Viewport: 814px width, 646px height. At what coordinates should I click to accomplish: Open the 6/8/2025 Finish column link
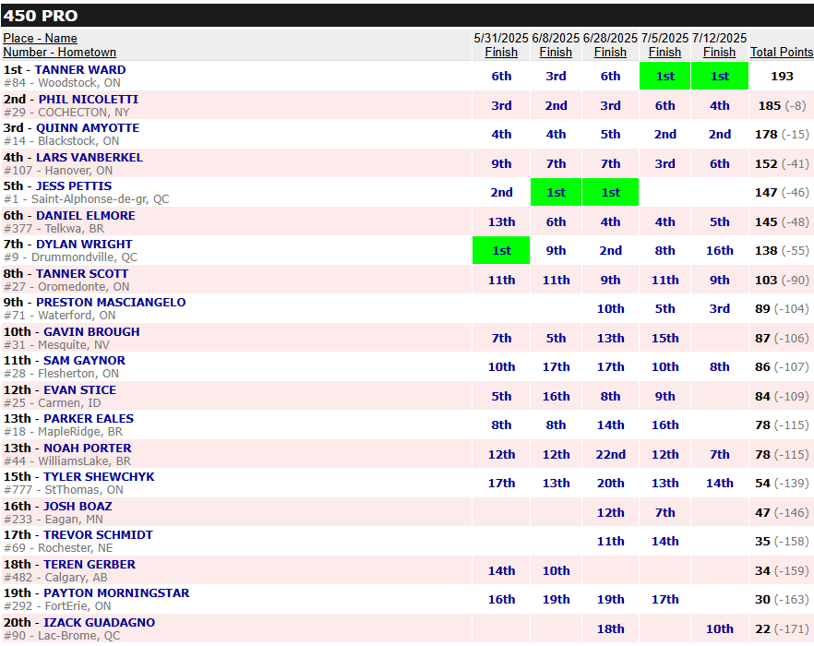coord(556,53)
